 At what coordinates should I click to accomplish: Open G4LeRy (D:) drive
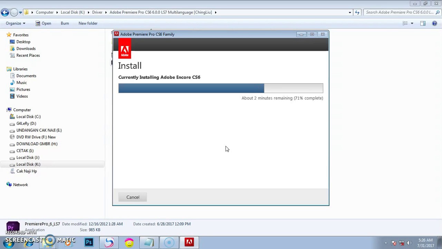tap(26, 123)
